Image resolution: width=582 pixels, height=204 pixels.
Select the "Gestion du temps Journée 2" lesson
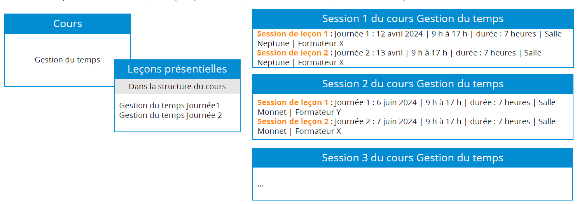click(170, 115)
